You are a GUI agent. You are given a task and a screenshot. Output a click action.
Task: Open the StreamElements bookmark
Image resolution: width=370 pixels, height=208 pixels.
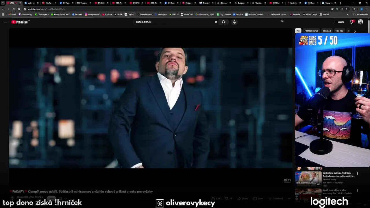(x=145, y=14)
